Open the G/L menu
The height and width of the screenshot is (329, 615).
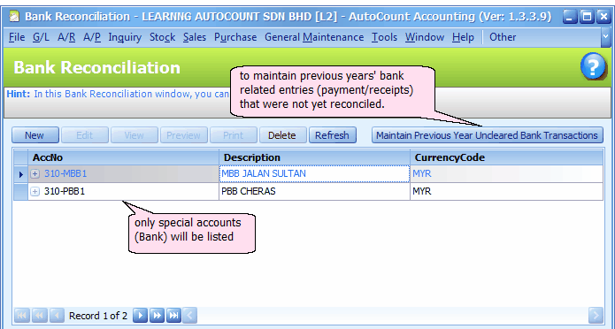[x=41, y=37]
